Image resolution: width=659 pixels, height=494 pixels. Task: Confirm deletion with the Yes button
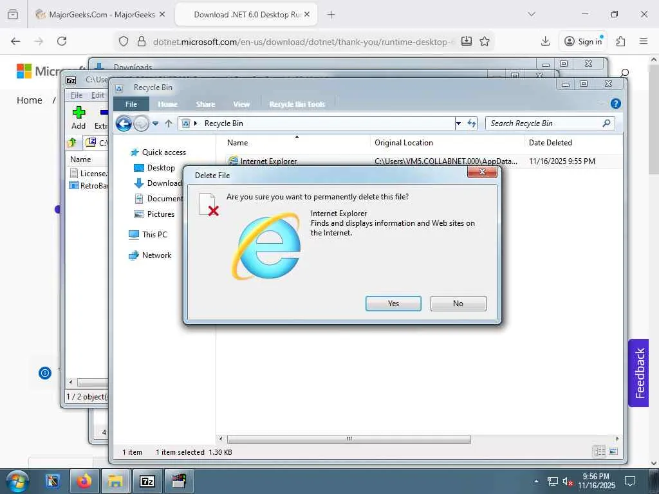tap(393, 304)
